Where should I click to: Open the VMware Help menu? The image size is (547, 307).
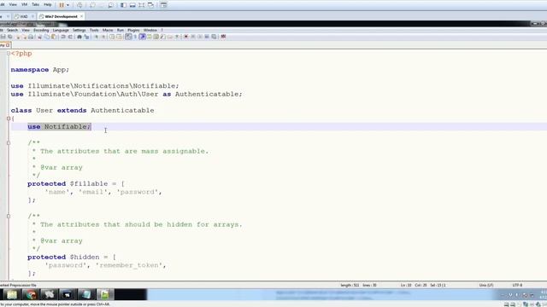48,4
